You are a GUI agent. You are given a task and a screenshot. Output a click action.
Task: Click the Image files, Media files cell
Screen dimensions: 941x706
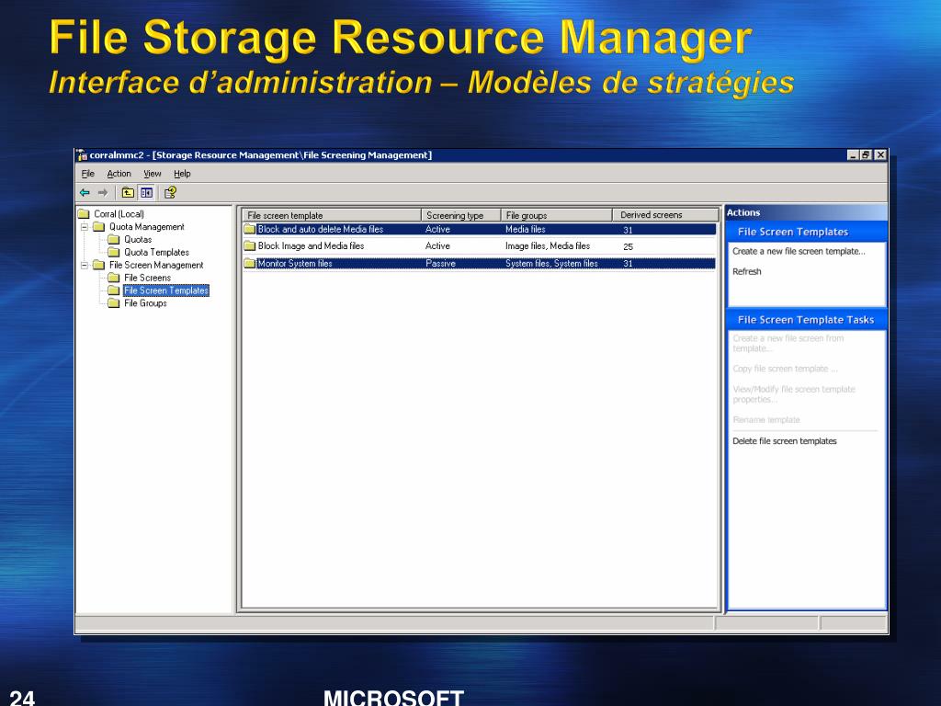(548, 246)
